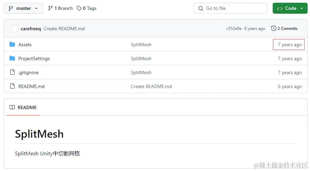Open the Assets folder

[25, 45]
